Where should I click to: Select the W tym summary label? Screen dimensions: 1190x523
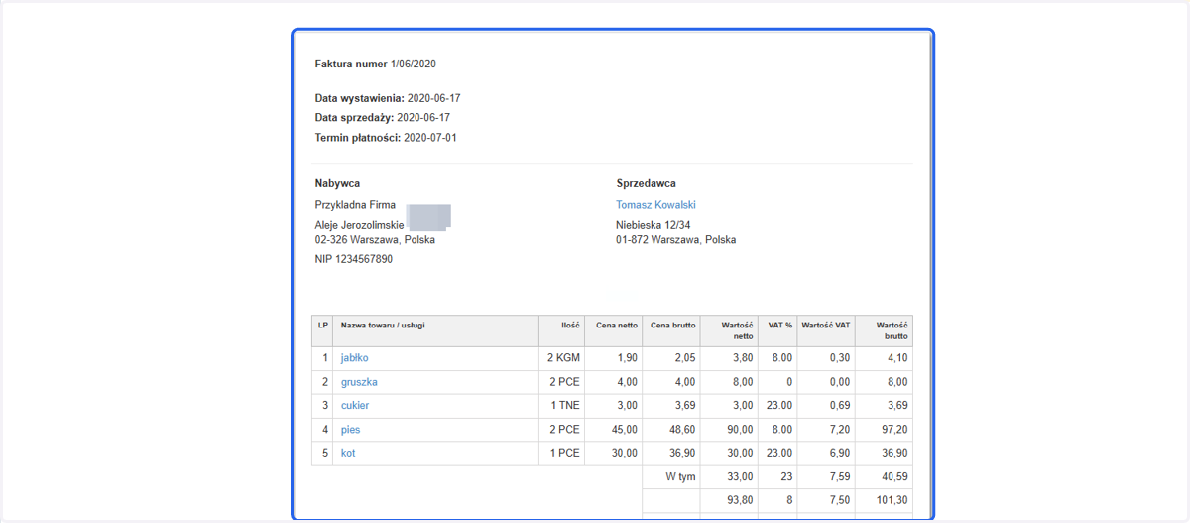pyautogui.click(x=680, y=477)
